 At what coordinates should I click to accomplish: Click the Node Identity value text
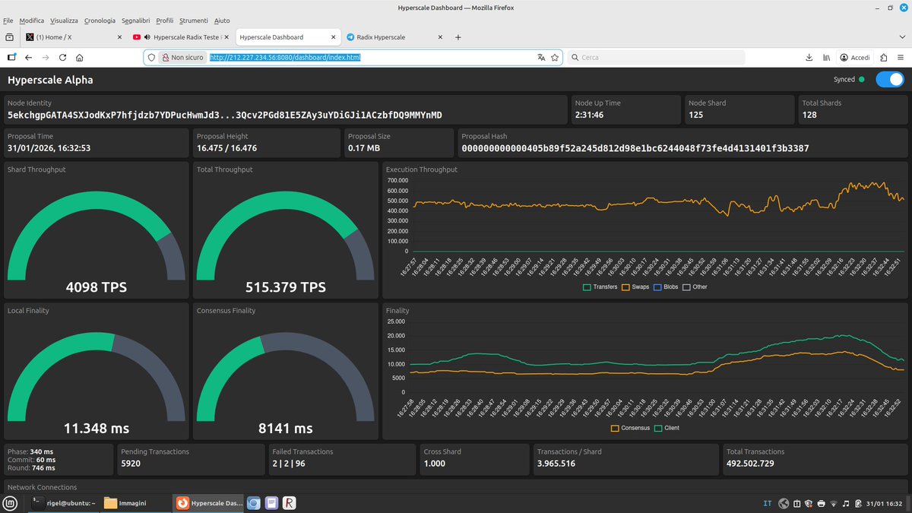[x=224, y=116]
